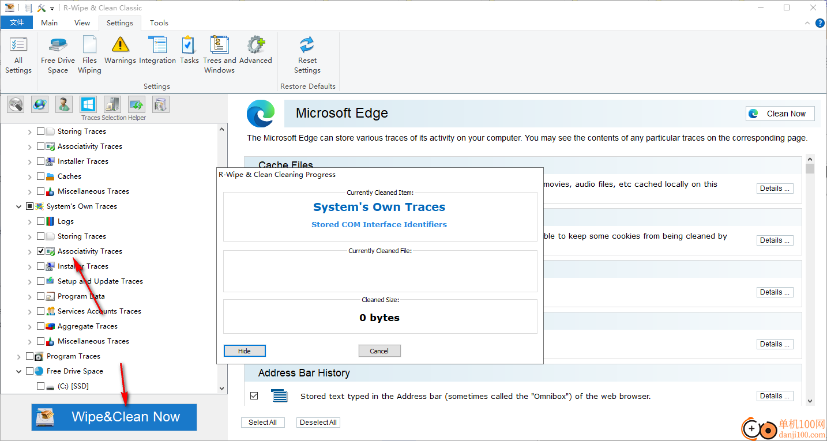Click the Clean Now button for Edge
This screenshot has height=441, width=827.
(780, 114)
